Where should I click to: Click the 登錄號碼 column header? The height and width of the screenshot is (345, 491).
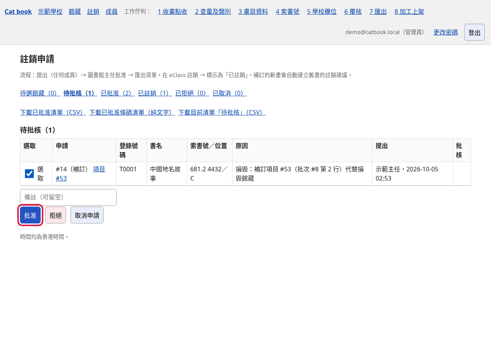(x=131, y=150)
